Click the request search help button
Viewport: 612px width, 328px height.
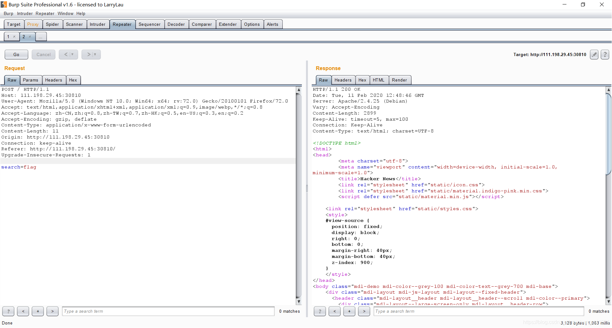pos(8,311)
